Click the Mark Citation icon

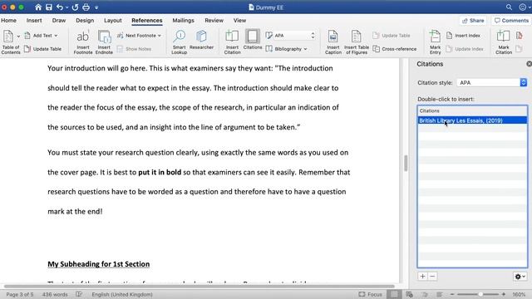tap(504, 42)
